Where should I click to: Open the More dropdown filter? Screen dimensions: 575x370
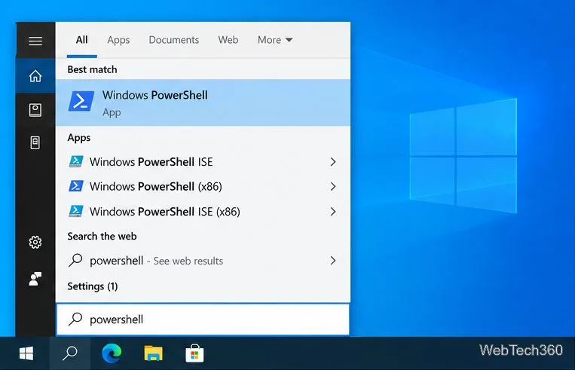[x=275, y=40]
